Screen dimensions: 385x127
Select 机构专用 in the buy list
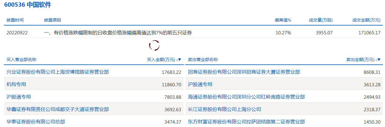click(16, 84)
